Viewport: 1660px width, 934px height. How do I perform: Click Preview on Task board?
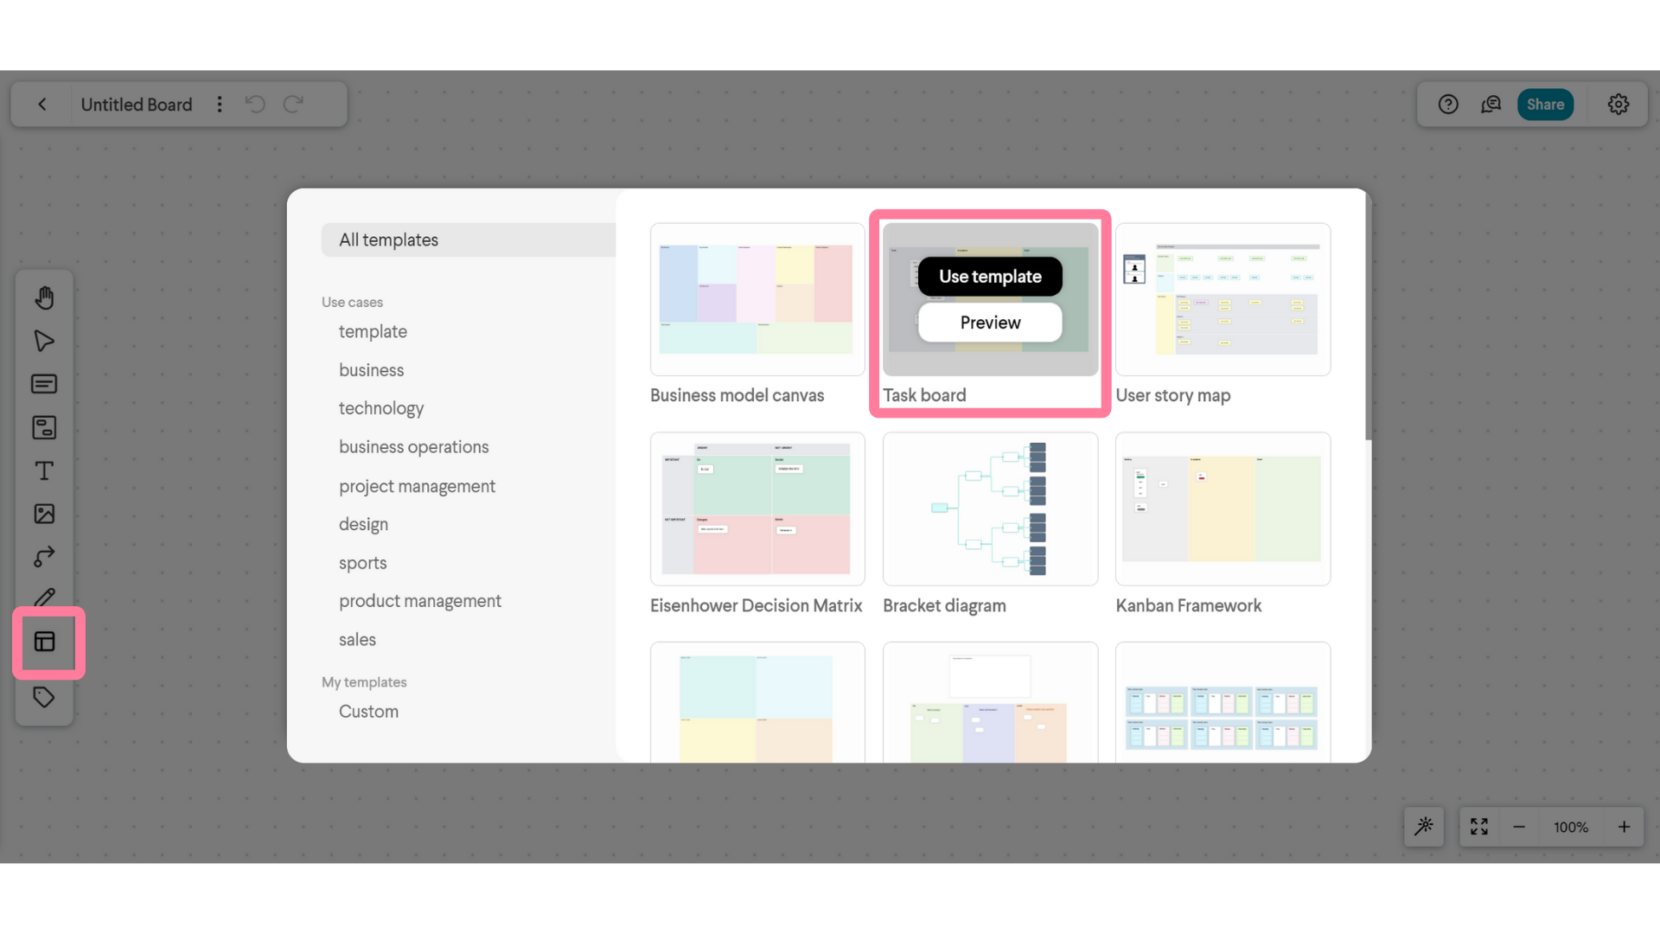coord(990,323)
